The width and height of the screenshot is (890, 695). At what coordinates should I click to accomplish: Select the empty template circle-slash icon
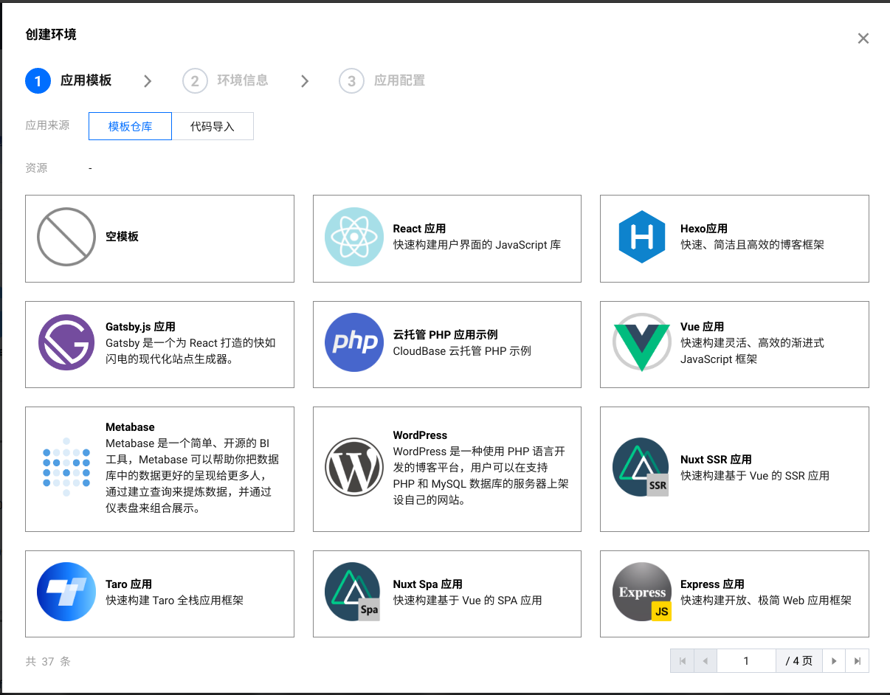pyautogui.click(x=66, y=237)
